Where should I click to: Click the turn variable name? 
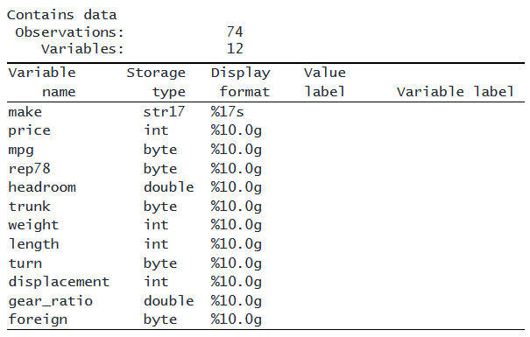(x=25, y=263)
